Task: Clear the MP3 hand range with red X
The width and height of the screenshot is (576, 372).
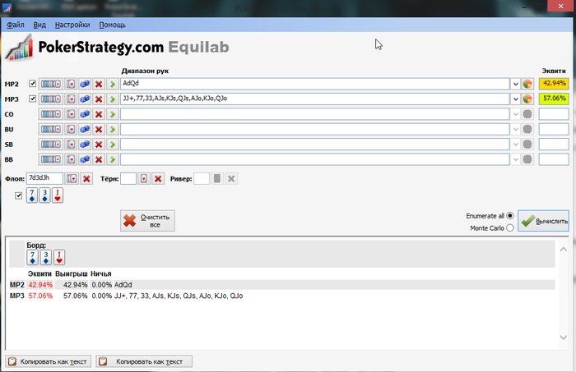Action: [x=99, y=99]
